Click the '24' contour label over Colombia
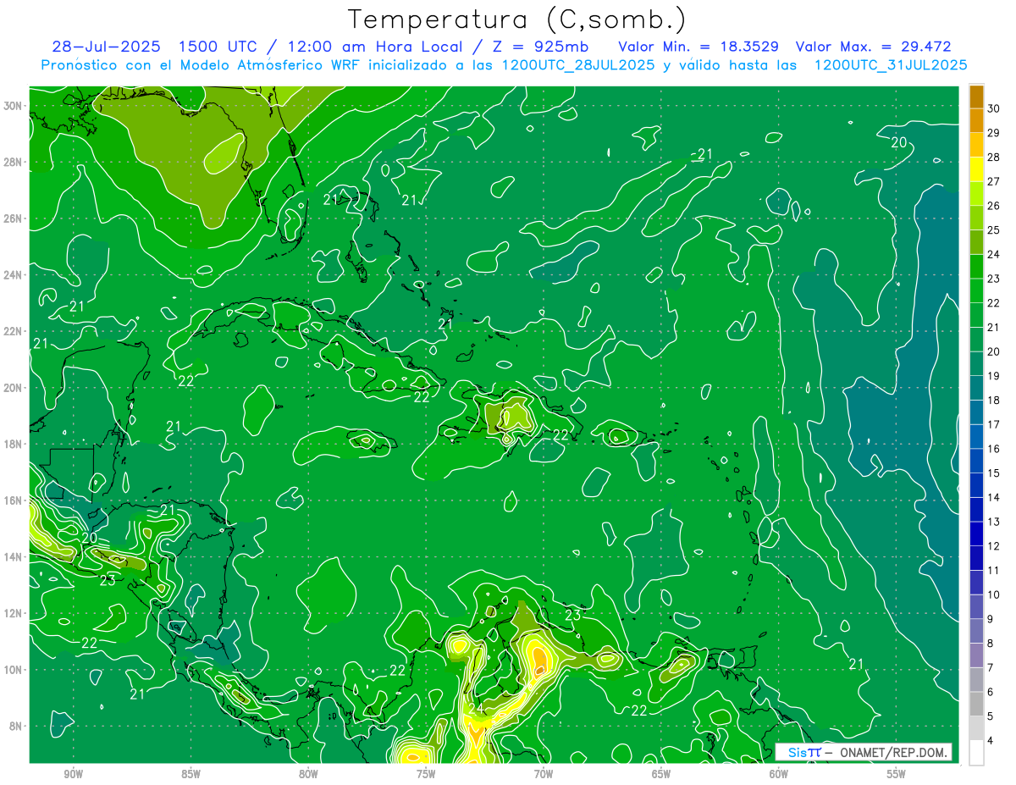The width and height of the screenshot is (1016, 785). tap(477, 708)
